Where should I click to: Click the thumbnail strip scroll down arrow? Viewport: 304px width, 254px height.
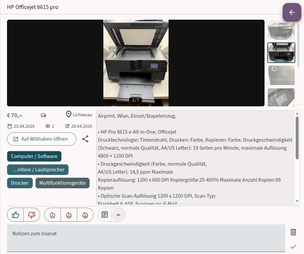pos(298,105)
